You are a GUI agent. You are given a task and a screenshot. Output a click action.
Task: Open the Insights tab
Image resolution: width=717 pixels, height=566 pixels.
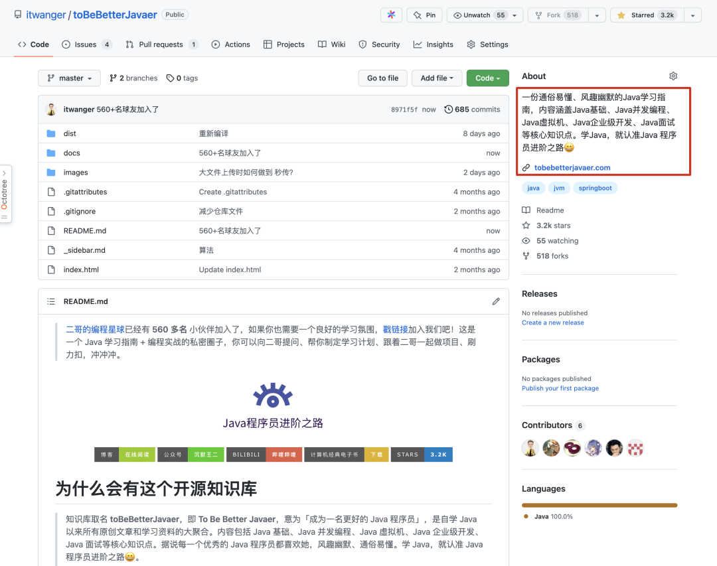434,44
